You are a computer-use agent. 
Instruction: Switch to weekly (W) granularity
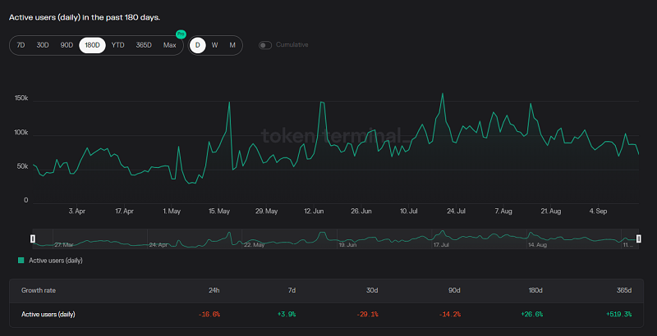click(x=215, y=45)
